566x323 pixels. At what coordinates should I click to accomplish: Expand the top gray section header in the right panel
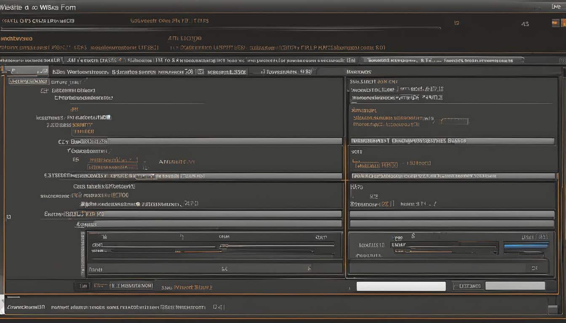click(451, 141)
